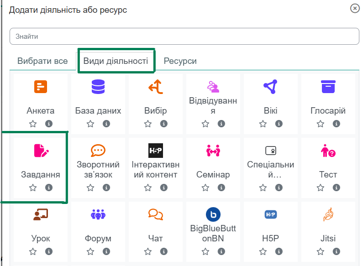Open the База даних activity icon
This screenshot has width=363, height=266.
pyautogui.click(x=98, y=87)
